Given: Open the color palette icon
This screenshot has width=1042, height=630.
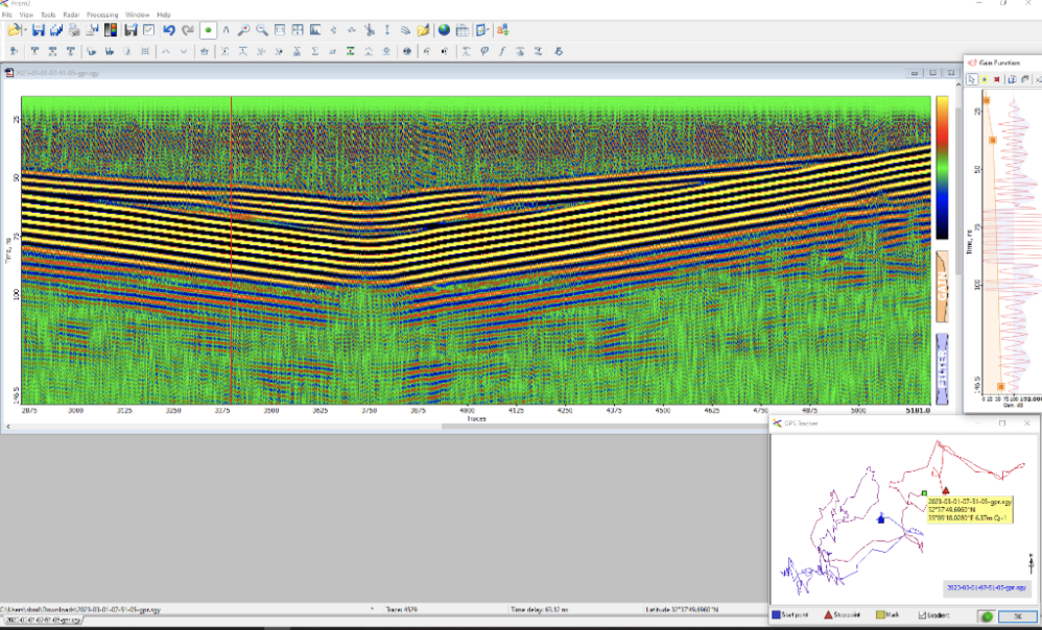Looking at the screenshot, I should 110,30.
